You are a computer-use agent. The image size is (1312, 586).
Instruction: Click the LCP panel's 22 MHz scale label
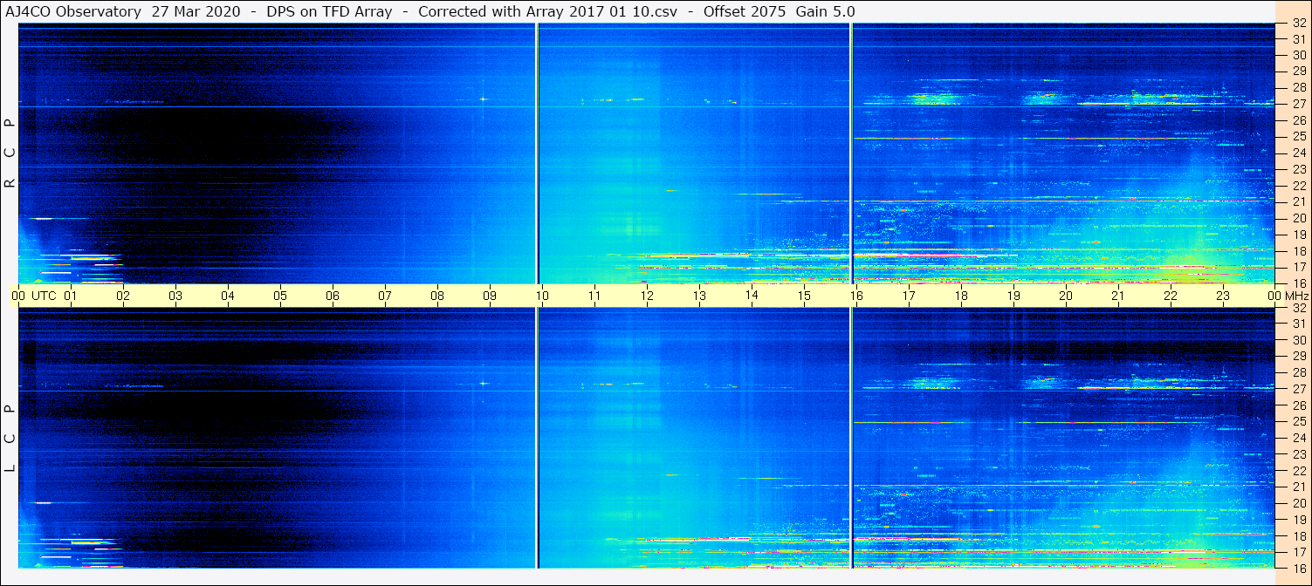[1298, 471]
